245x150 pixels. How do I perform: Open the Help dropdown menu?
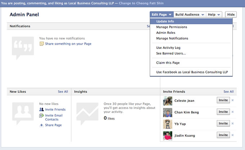click(x=214, y=14)
